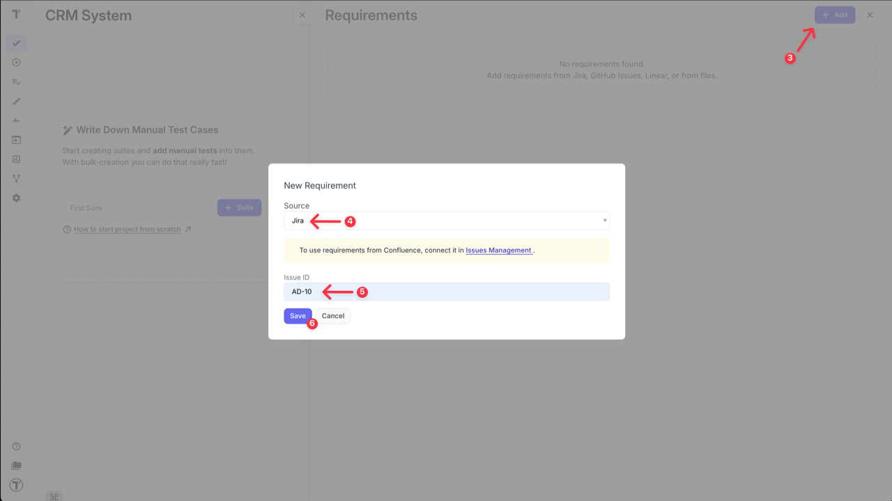Image resolution: width=892 pixels, height=501 pixels.
Task: Open the Help question-mark icon
Action: (x=16, y=445)
